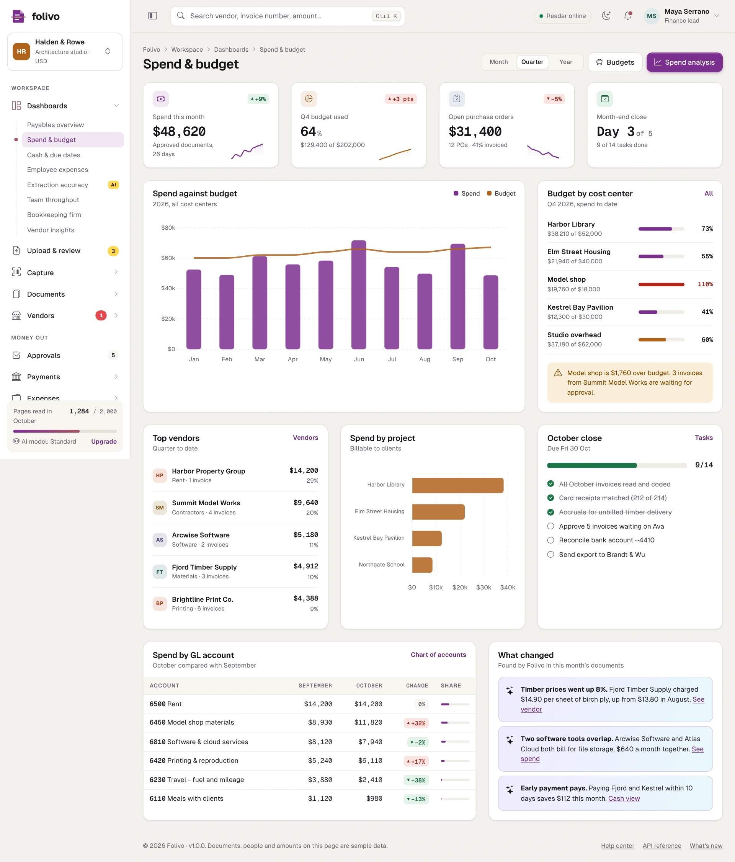Click the Approvals checkbox icon
The height and width of the screenshot is (862, 735).
tap(16, 355)
